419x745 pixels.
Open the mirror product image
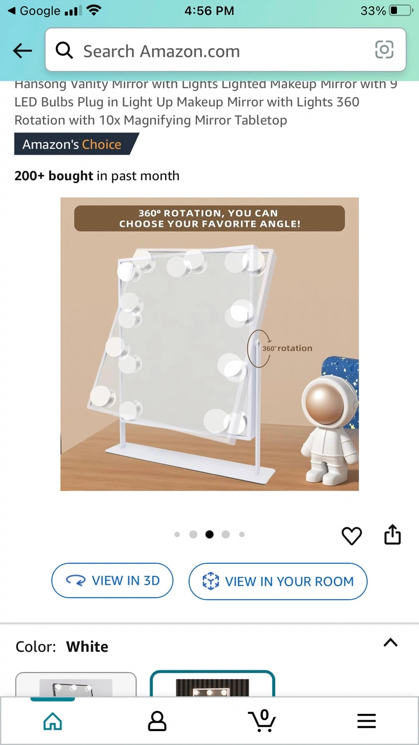coord(209,344)
